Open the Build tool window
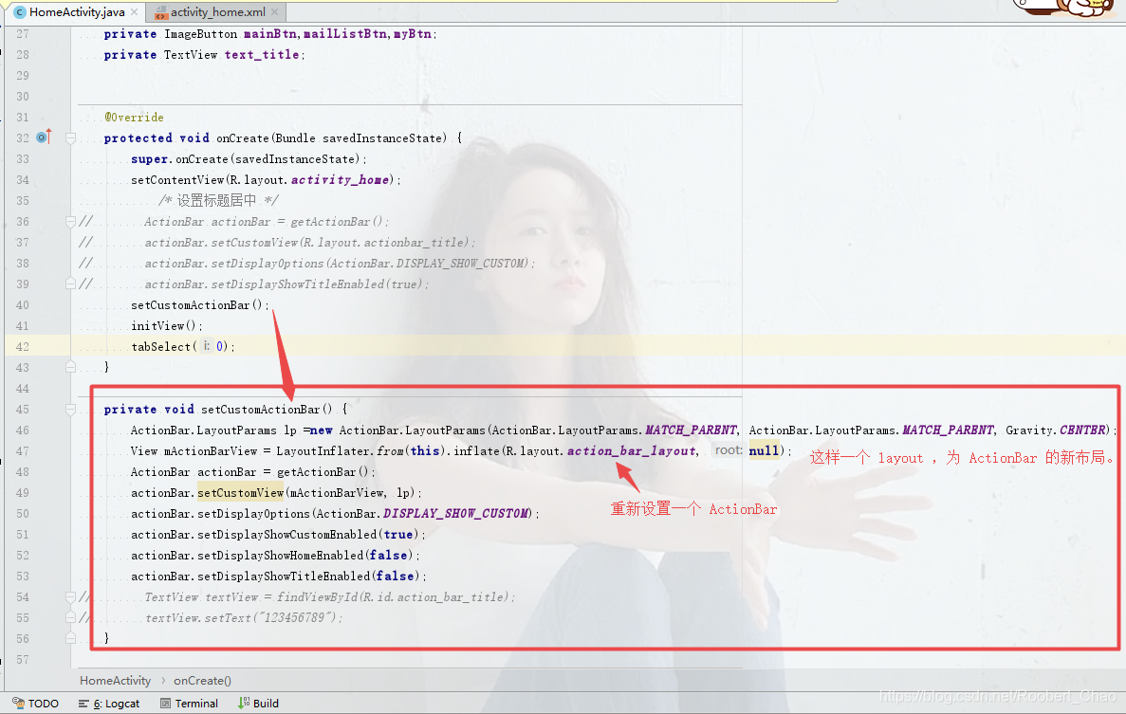 coord(259,704)
